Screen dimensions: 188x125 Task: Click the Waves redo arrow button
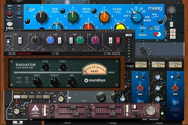tap(18, 31)
